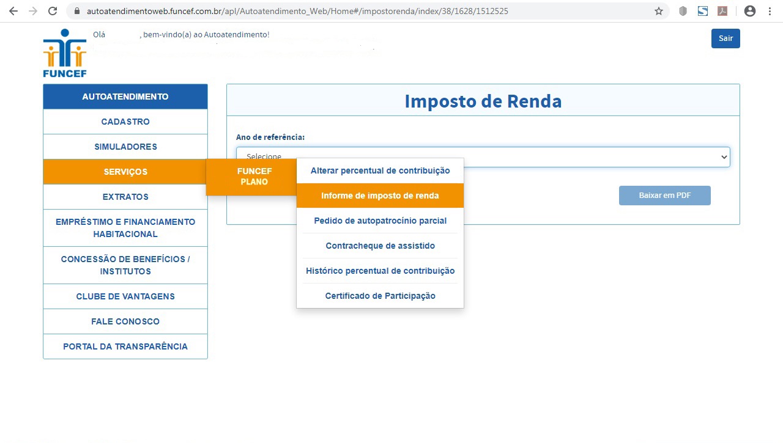Click the PDF extension icon in toolbar
The image size is (783, 443).
pyautogui.click(x=722, y=10)
